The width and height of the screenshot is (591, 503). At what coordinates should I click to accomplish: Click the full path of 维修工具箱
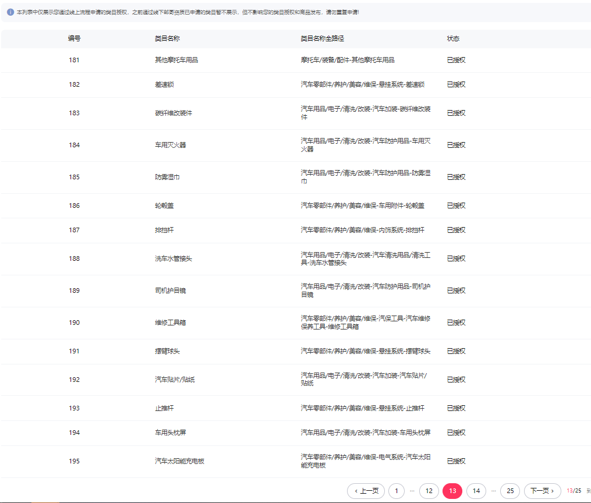pos(365,323)
